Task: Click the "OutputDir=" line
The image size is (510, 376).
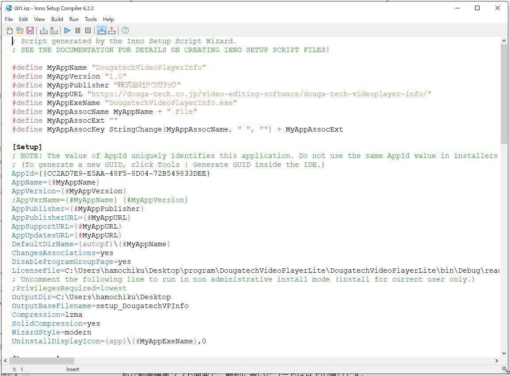Action: click(x=91, y=297)
